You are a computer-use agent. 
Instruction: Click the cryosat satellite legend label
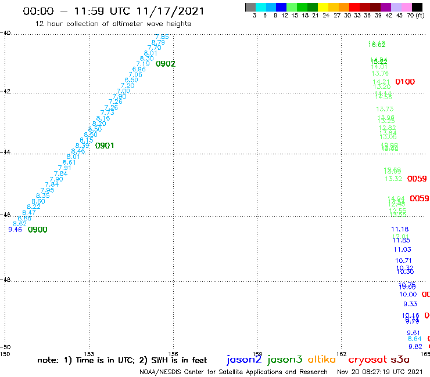[368, 360]
